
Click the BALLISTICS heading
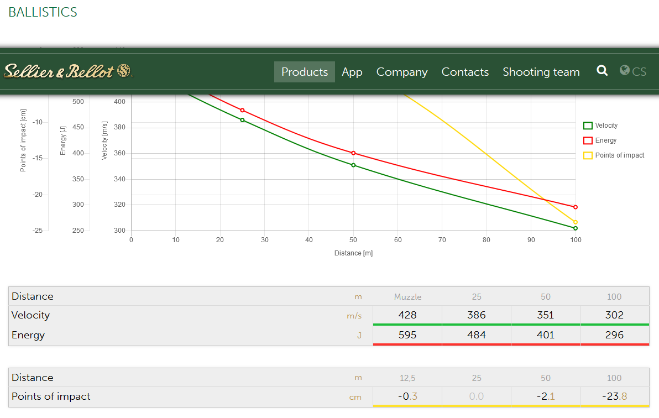(x=43, y=12)
